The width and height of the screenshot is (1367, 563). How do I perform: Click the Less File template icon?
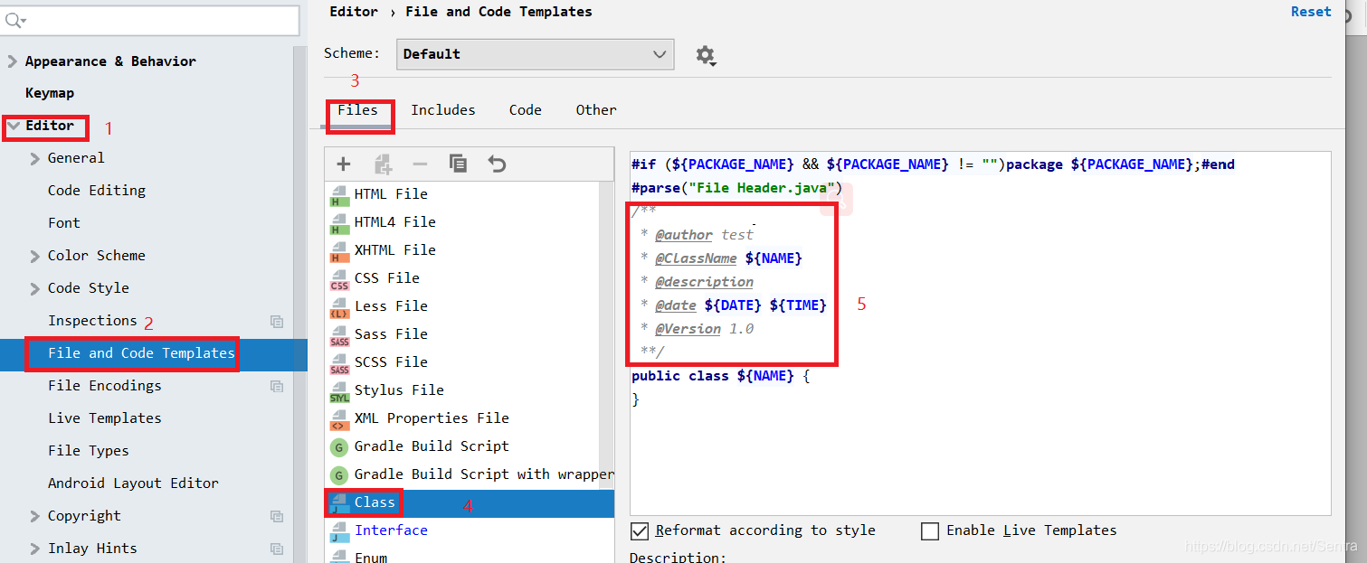pos(339,306)
